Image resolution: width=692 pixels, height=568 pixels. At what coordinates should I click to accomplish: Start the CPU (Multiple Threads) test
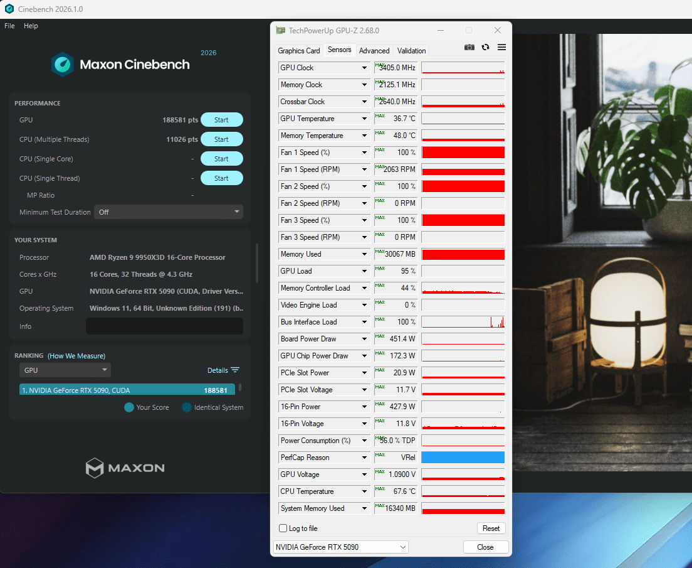[221, 139]
